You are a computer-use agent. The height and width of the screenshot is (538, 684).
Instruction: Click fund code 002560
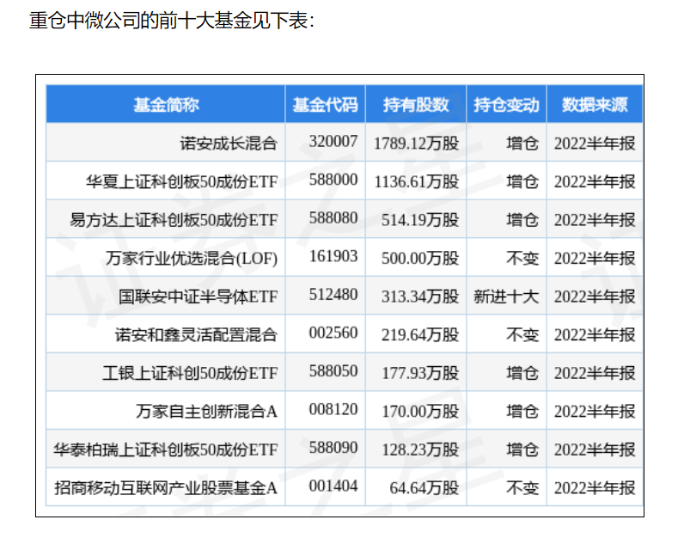tap(333, 333)
